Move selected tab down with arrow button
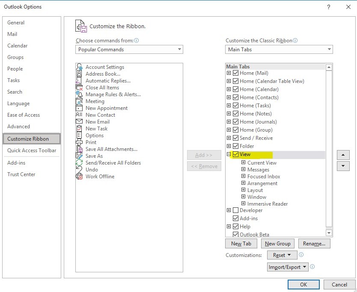Image resolution: width=357 pixels, height=292 pixels. [343, 166]
